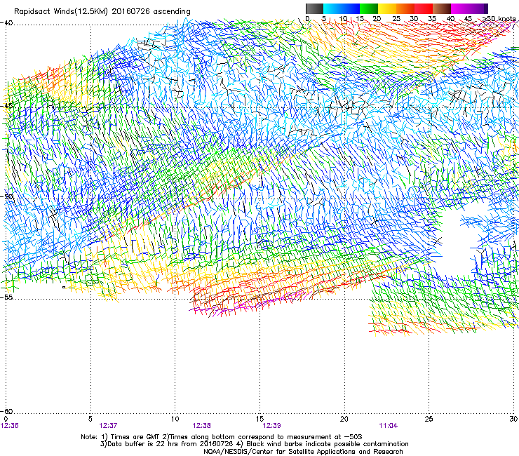Pick the red 30-35 knots legend segment

tap(424, 8)
